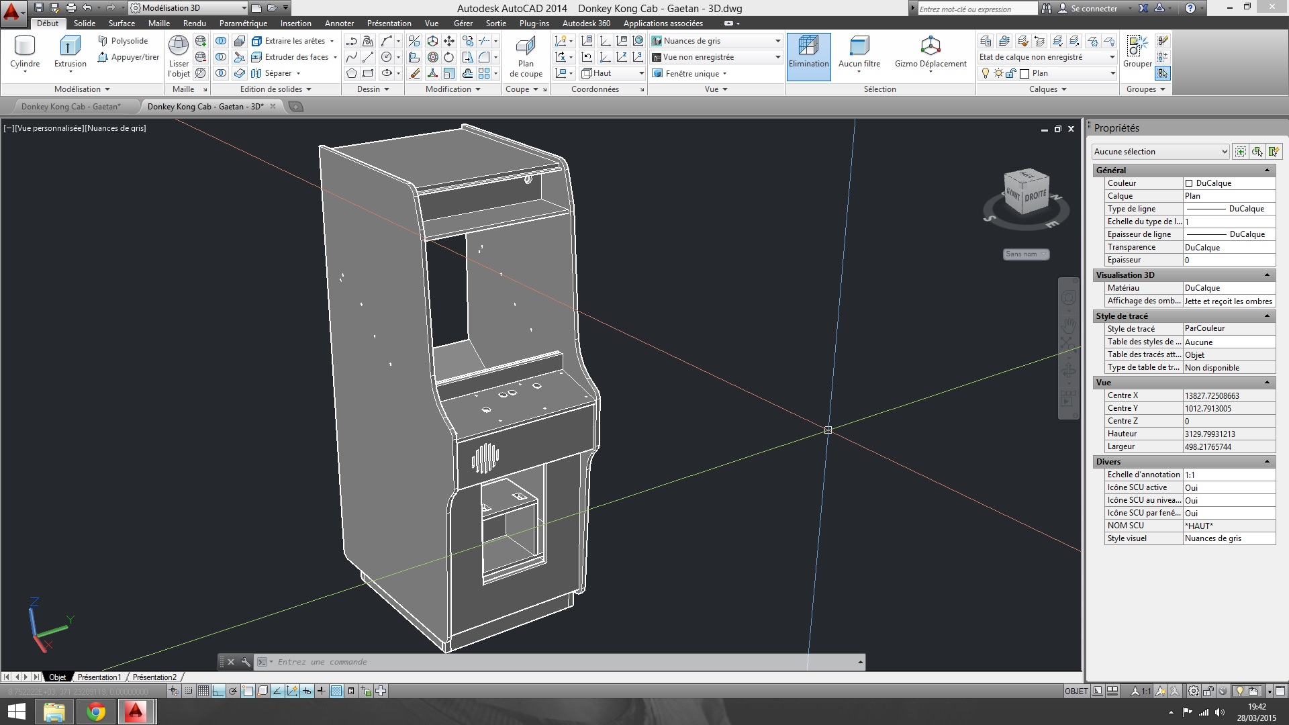Toggle the grid display in status bar

point(203,691)
